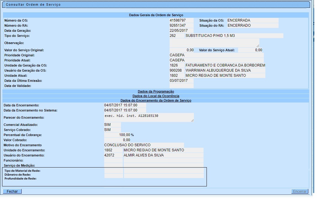Click the WARRIMAN ALBUQUERQUE DA SILVA user field
Screen dimensions: 317x199
(x=225, y=70)
